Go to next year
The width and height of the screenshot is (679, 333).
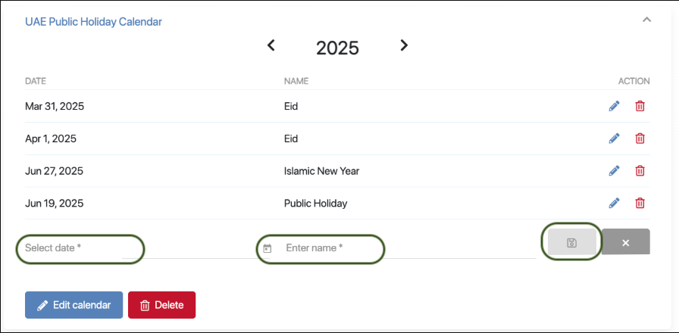pyautogui.click(x=404, y=45)
